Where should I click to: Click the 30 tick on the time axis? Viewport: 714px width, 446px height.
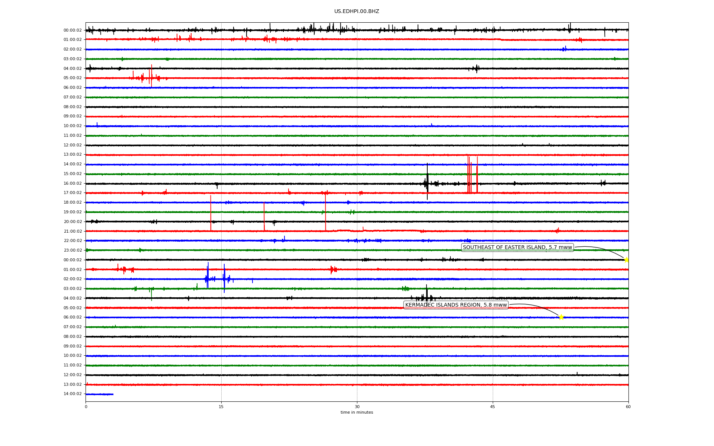(x=357, y=407)
